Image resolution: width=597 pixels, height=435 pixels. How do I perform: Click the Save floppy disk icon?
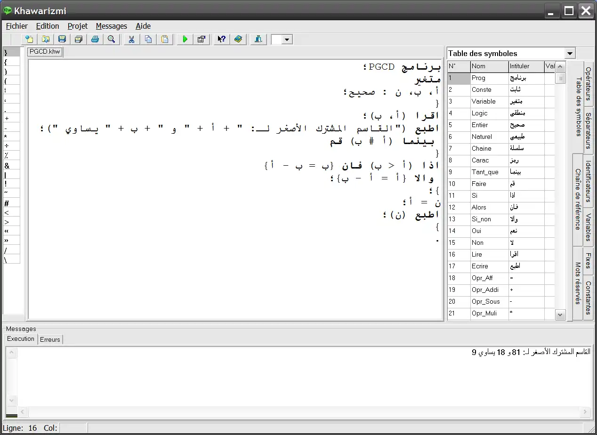coord(62,39)
